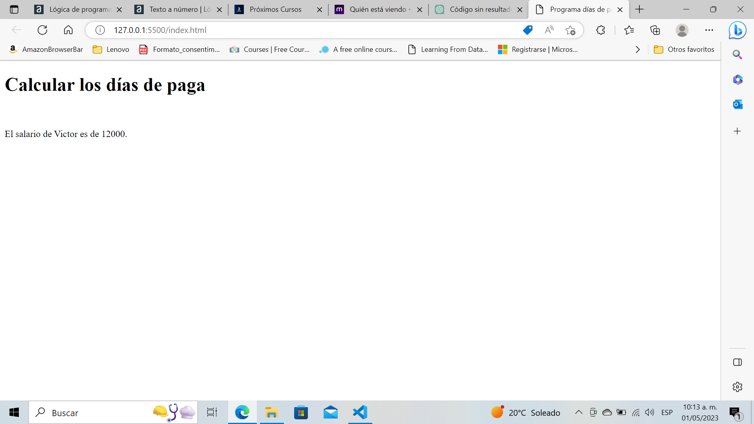Open battery status tray icon

point(621,412)
